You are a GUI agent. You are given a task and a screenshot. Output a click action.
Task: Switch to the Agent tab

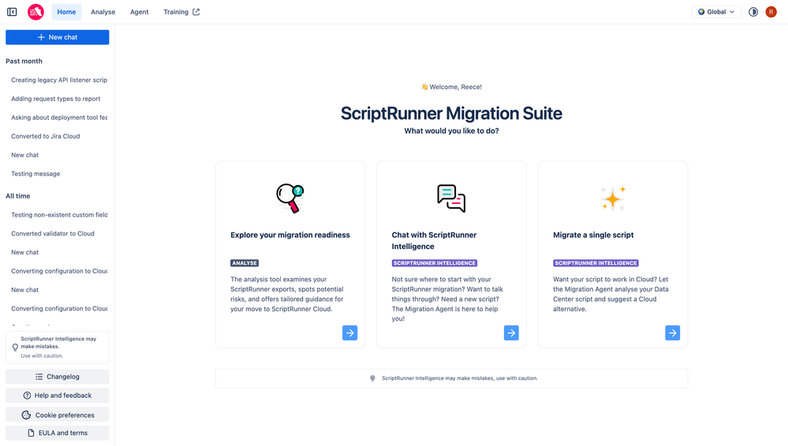click(x=139, y=12)
